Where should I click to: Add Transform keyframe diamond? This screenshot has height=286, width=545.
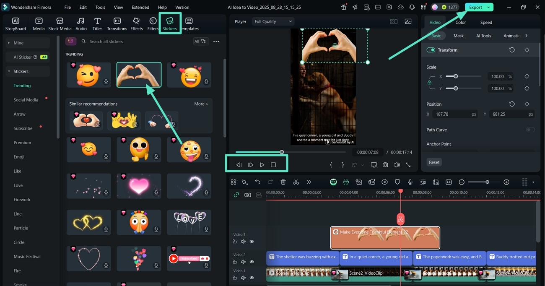(527, 50)
